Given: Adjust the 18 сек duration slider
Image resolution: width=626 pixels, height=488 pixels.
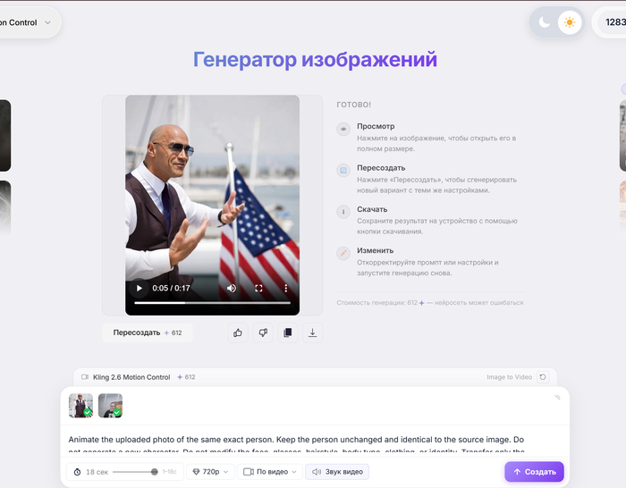Looking at the screenshot, I should click(135, 472).
